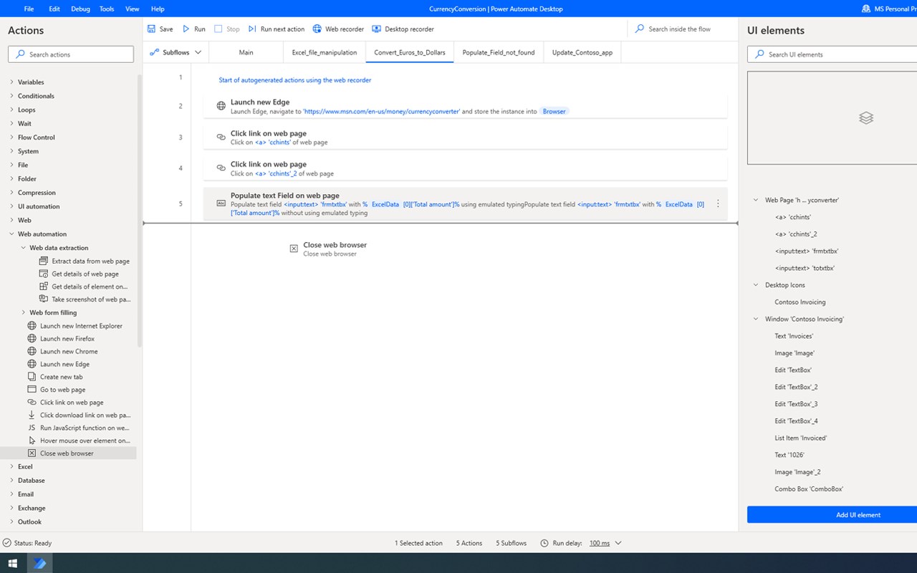Switch to Excel_file_manipulation tab
Image resolution: width=917 pixels, height=573 pixels.
point(325,52)
